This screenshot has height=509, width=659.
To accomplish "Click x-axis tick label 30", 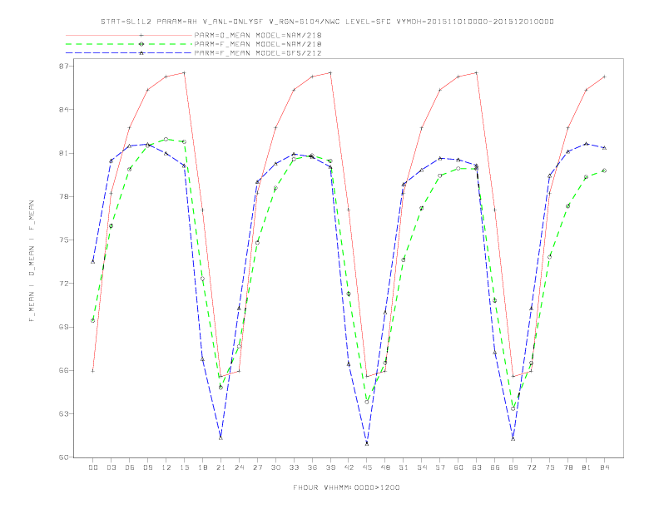I will point(275,467).
